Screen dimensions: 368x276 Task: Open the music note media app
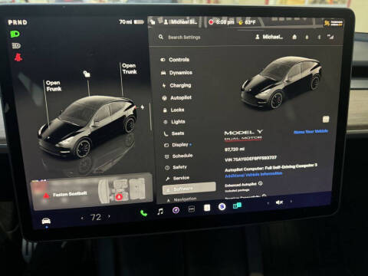(x=160, y=212)
